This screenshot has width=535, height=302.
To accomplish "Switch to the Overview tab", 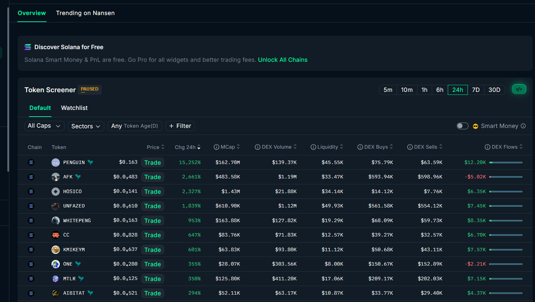I will pyautogui.click(x=32, y=13).
